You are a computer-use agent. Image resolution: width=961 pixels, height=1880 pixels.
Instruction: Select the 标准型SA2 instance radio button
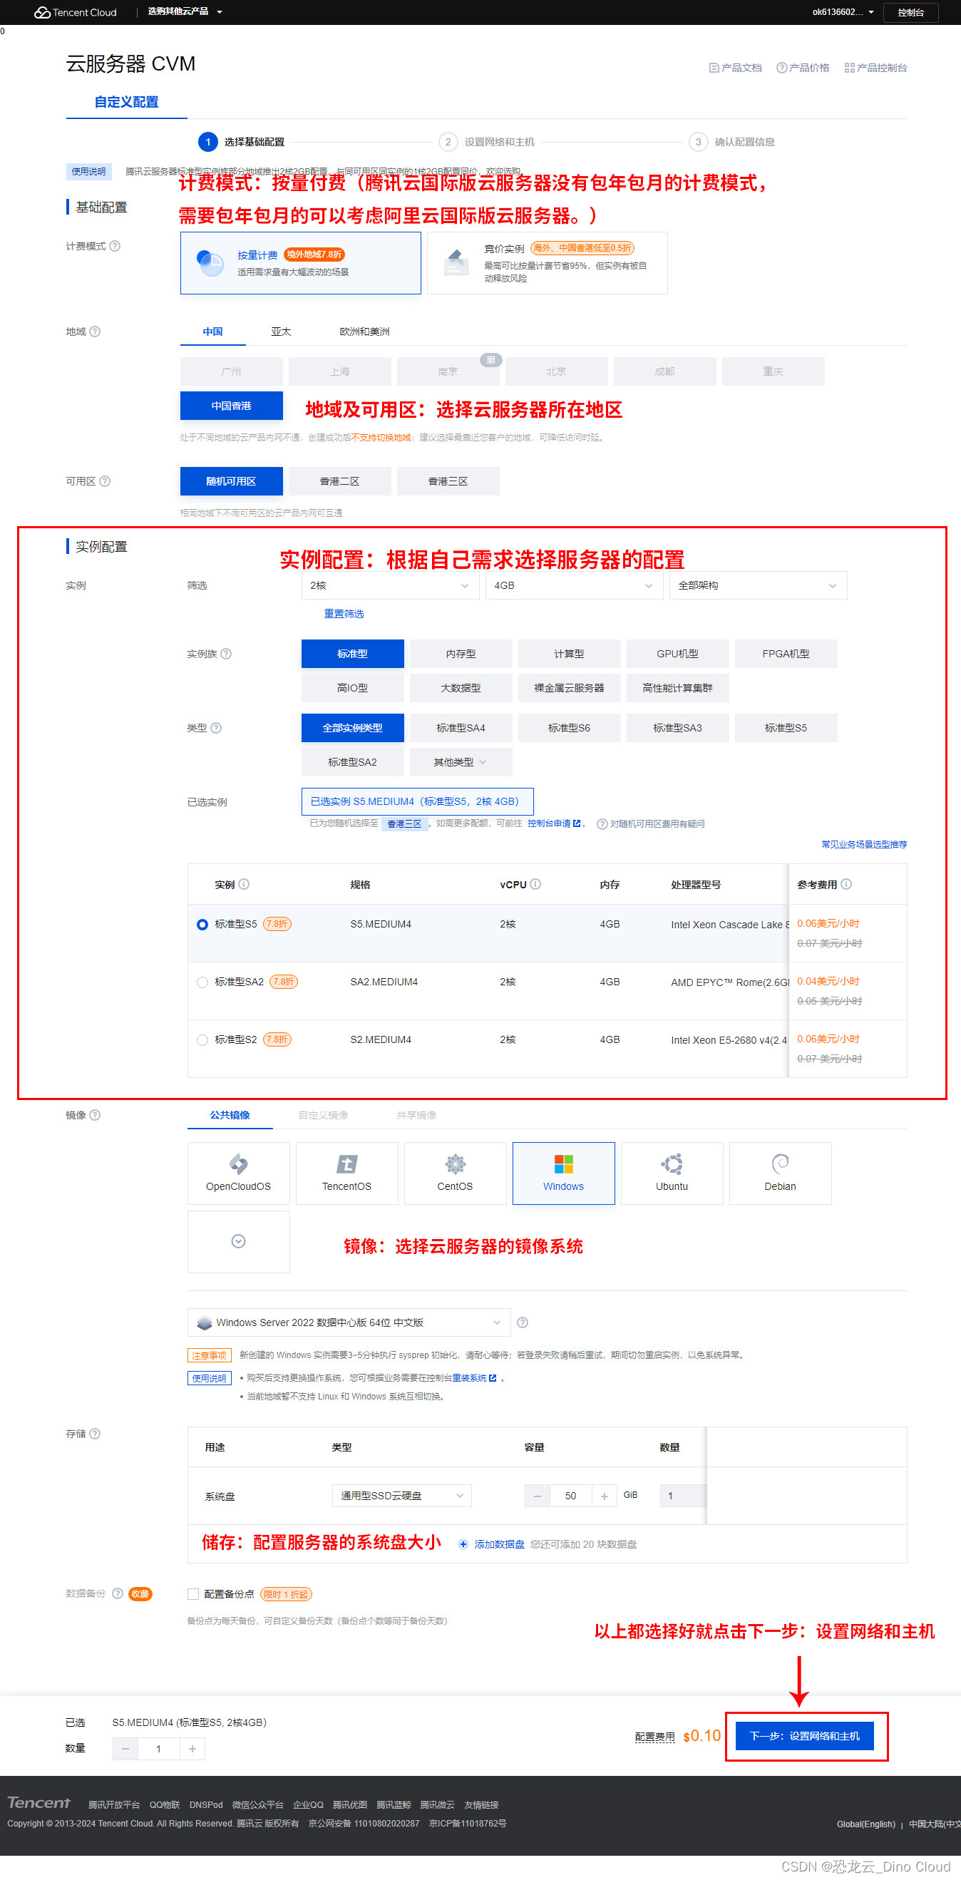203,982
